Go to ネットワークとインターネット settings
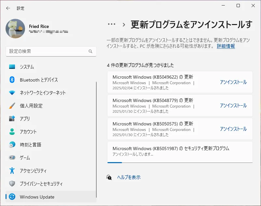 click(x=43, y=93)
